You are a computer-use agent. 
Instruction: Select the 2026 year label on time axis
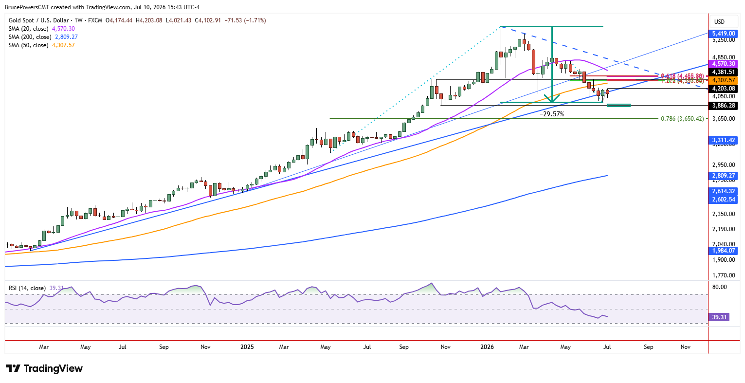pos(487,347)
